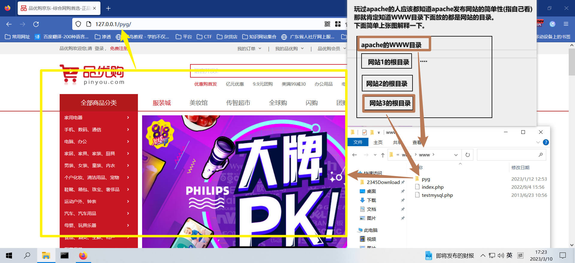
Task: Open 平台 bookmark folder
Action: 184,37
